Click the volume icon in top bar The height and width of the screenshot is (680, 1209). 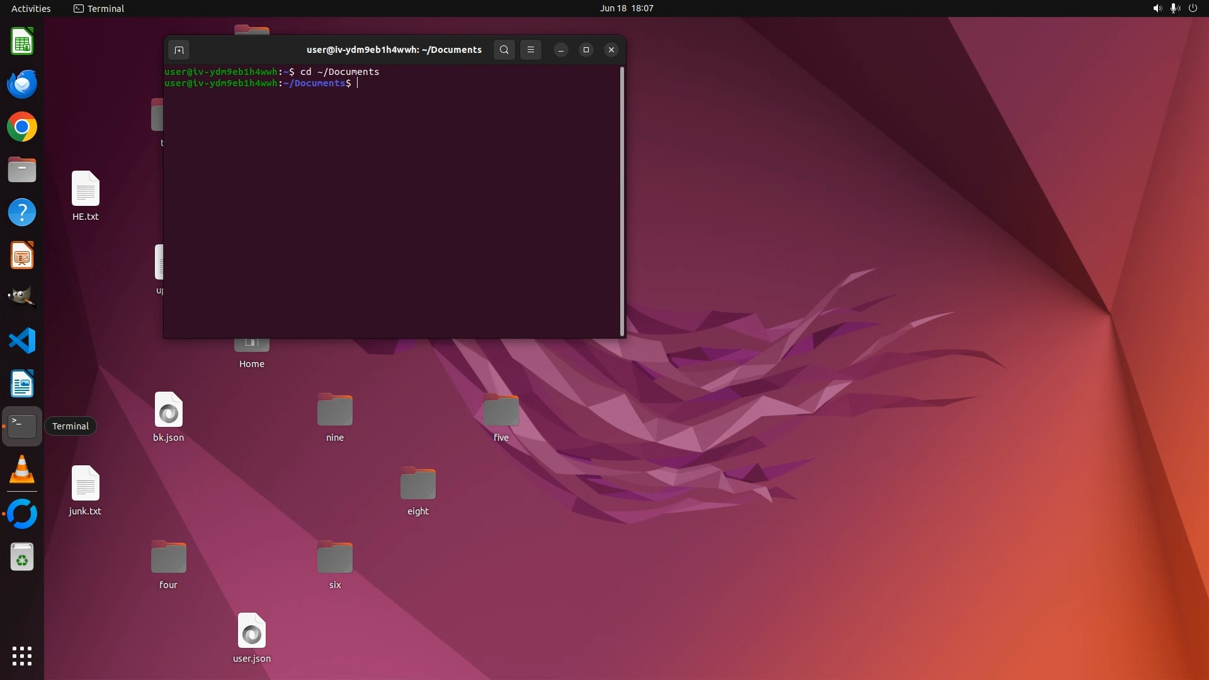(x=1157, y=8)
